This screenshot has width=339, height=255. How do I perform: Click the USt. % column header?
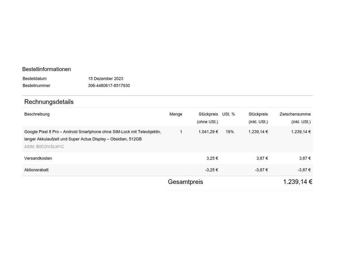pyautogui.click(x=228, y=114)
